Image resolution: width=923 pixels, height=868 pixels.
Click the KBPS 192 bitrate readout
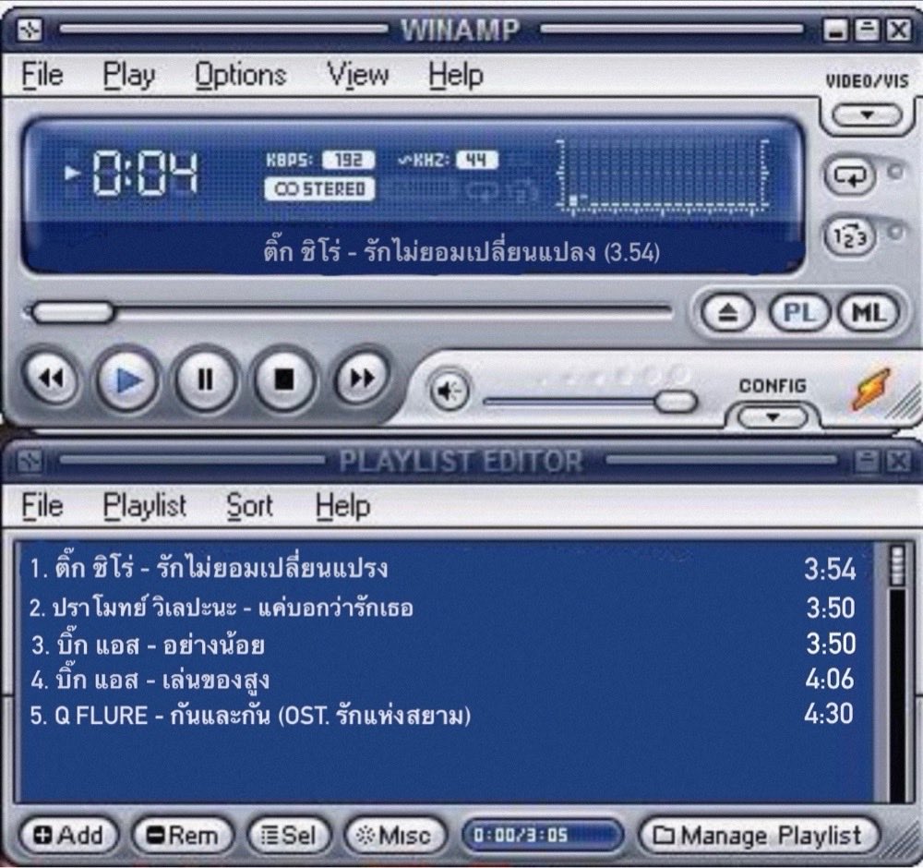(x=320, y=160)
